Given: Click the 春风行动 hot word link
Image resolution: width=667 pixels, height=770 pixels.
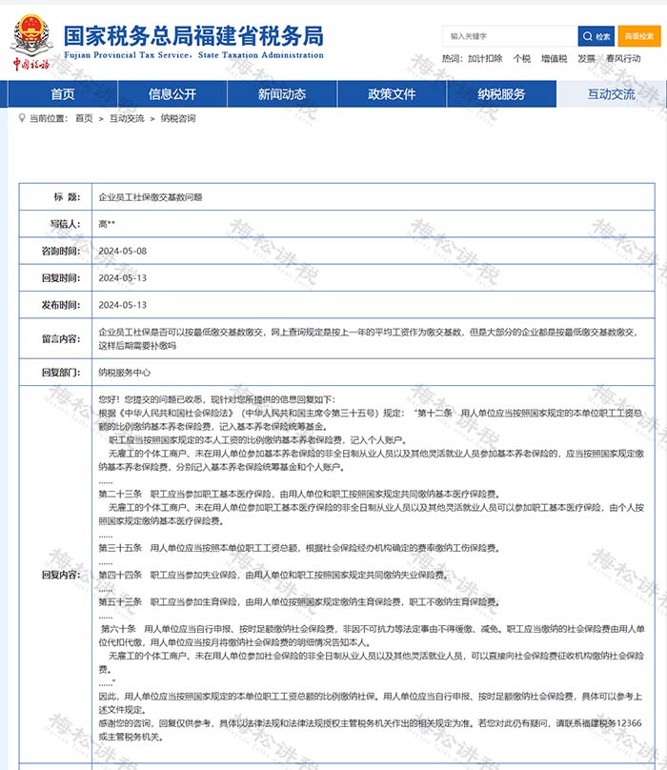Looking at the screenshot, I should pyautogui.click(x=623, y=59).
